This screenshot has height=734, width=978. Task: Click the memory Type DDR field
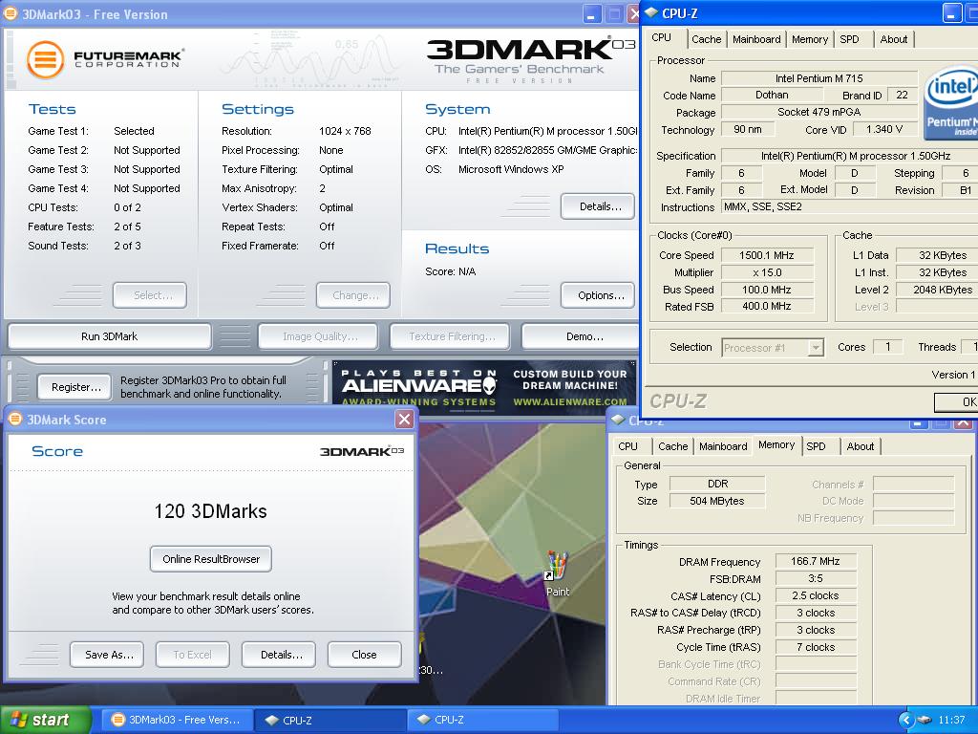point(717,484)
